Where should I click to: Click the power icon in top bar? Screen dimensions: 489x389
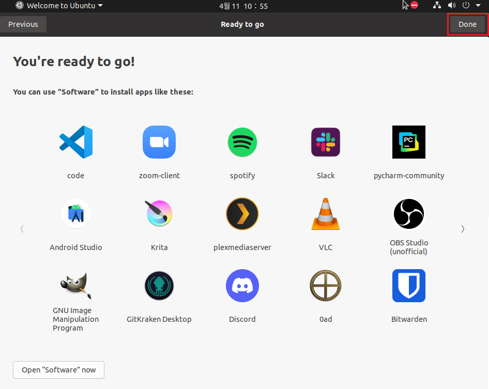point(466,5)
